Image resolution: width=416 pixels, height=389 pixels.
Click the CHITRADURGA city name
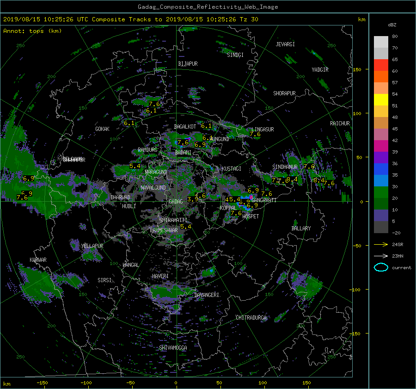point(251,318)
